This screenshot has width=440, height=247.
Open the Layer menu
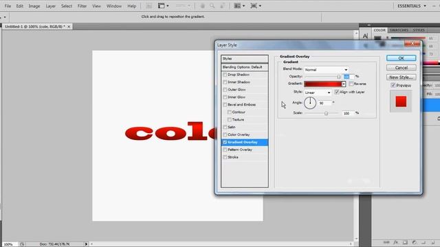pyautogui.click(x=50, y=6)
